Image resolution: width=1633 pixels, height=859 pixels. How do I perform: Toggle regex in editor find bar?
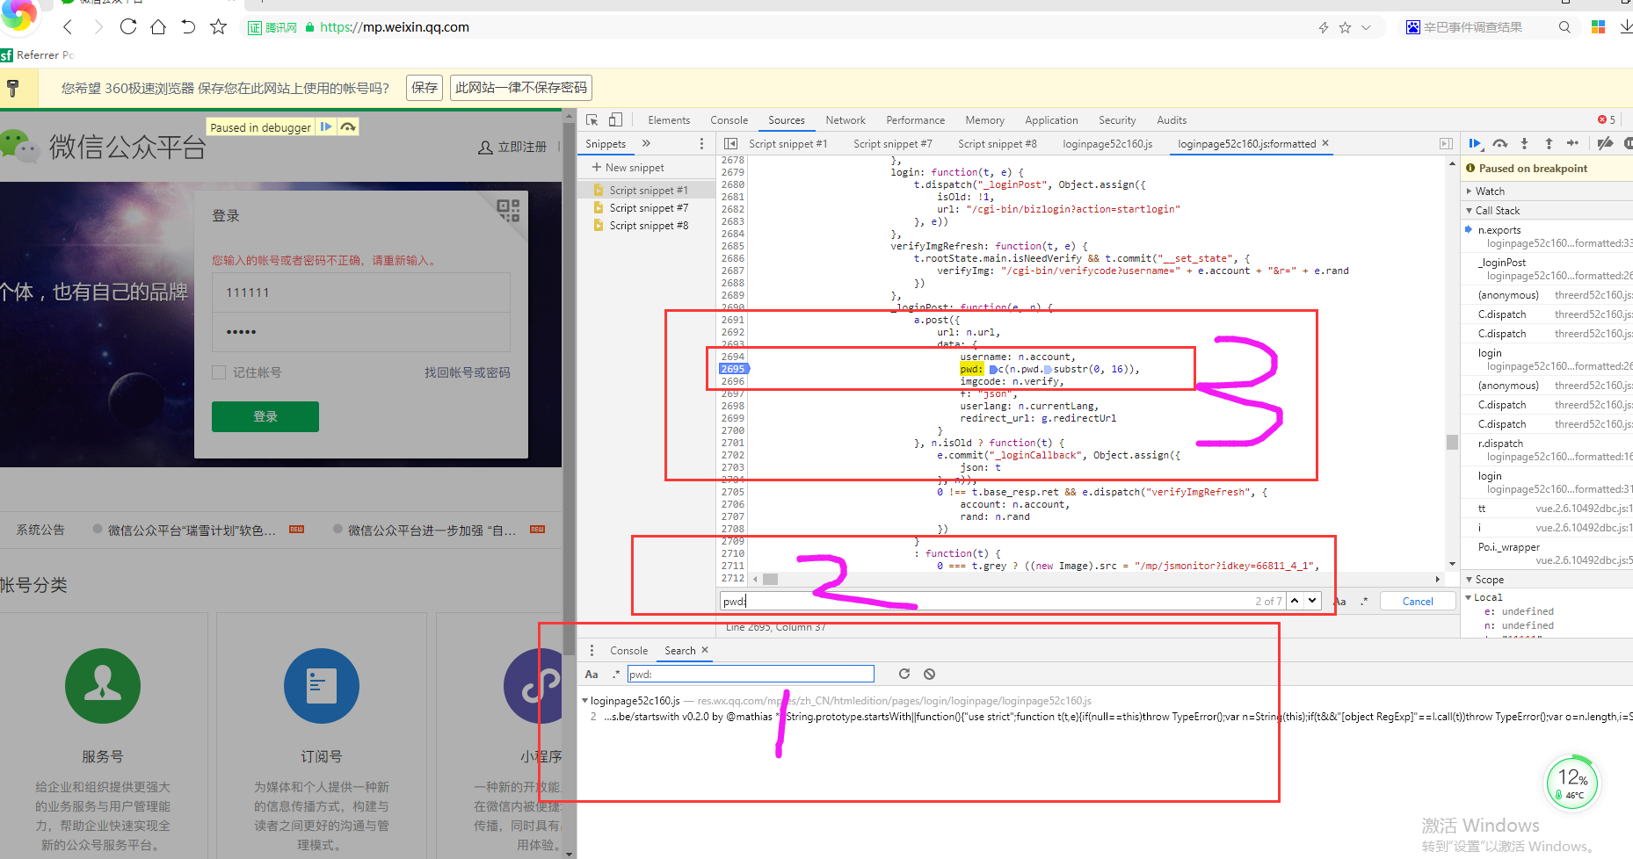click(x=1364, y=602)
